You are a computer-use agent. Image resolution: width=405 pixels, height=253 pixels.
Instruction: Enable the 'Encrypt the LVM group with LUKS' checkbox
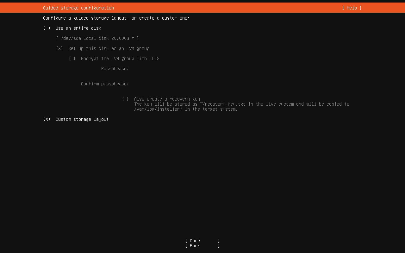point(72,59)
